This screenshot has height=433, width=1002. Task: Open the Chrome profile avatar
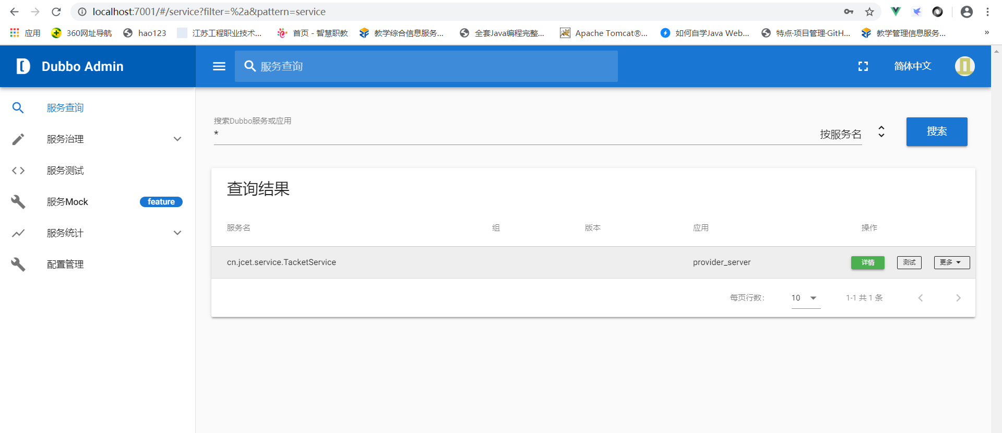coord(967,11)
